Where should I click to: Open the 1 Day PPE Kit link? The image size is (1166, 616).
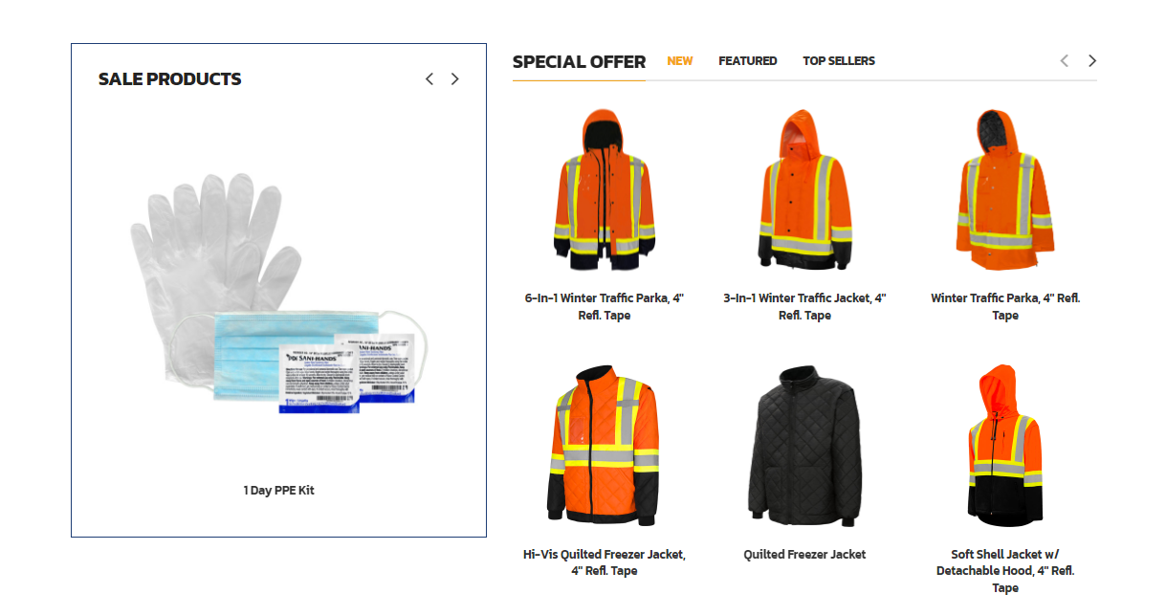coord(278,491)
